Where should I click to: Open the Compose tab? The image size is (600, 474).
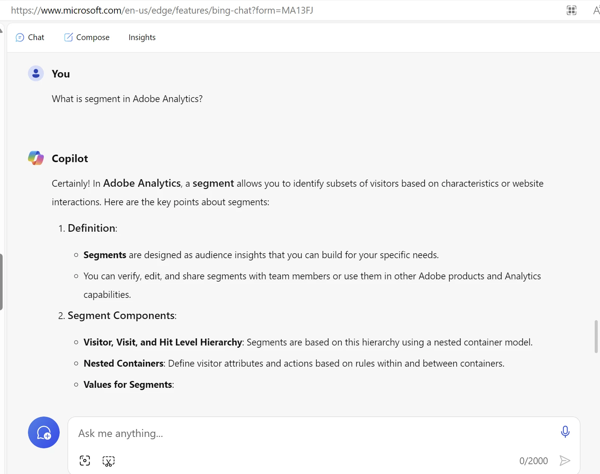click(87, 37)
